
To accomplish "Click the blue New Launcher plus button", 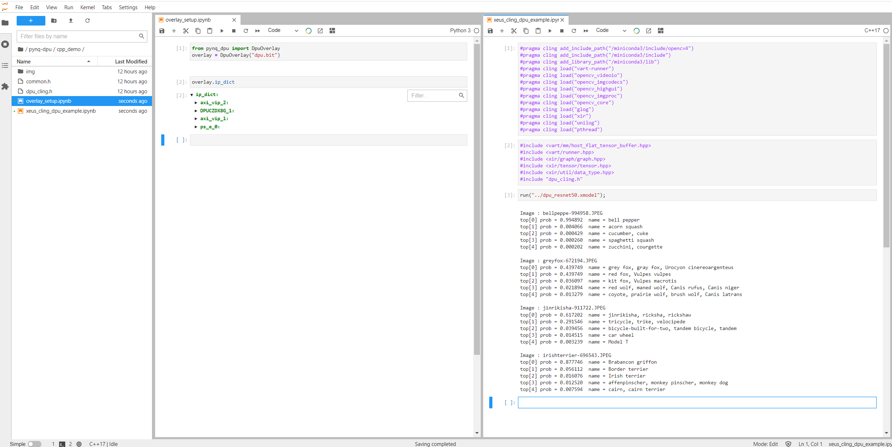I will tap(31, 21).
